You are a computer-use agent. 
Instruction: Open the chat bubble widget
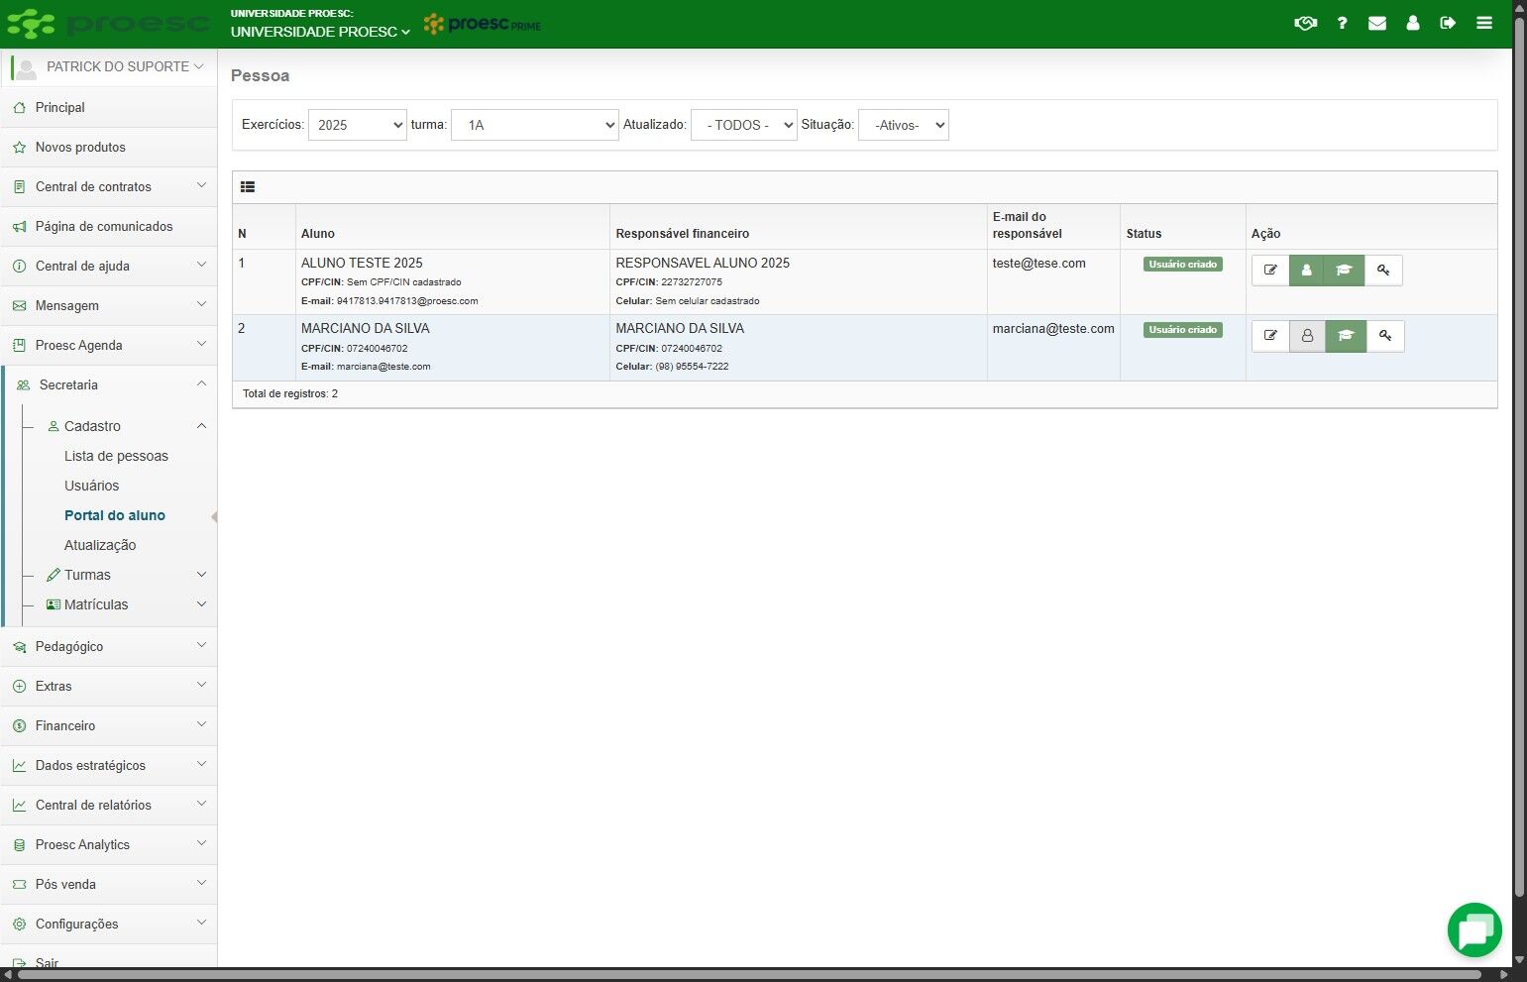1474,930
